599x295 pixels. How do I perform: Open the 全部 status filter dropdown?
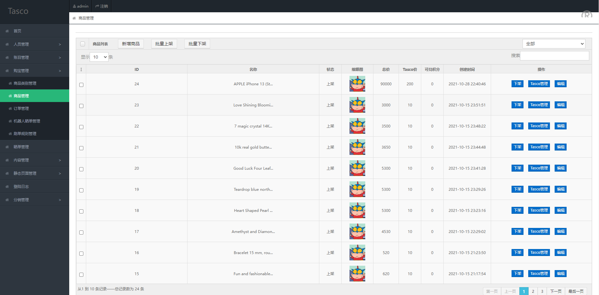(554, 44)
